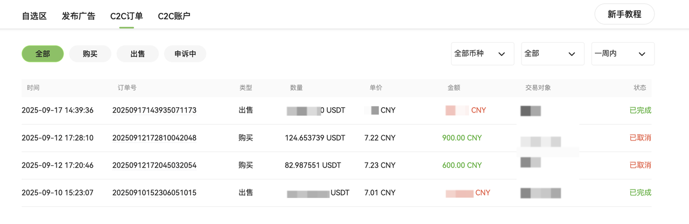The height and width of the screenshot is (224, 689).
Task: Filter orders by 购买
Action: [90, 54]
